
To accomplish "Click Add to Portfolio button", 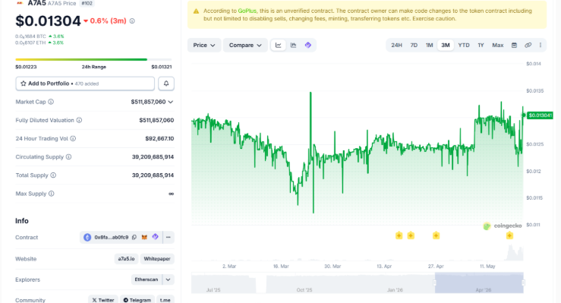I will pos(85,84).
